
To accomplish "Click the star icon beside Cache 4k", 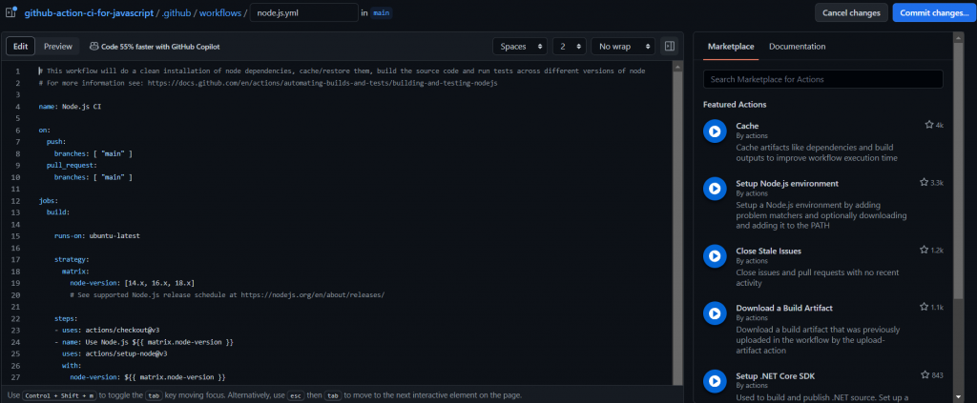I will 929,125.
